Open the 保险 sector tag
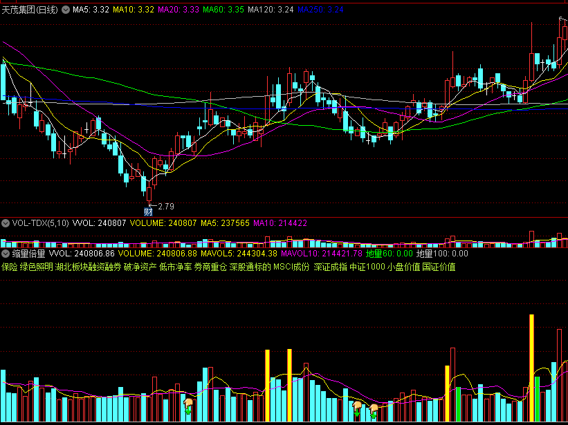Image resolution: width=568 pixels, height=425 pixels. (10, 267)
